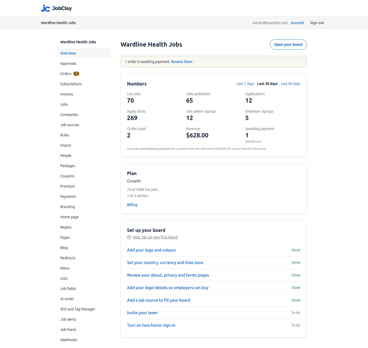Open Companies in the sidebar
The width and height of the screenshot is (368, 348).
tap(84, 115)
